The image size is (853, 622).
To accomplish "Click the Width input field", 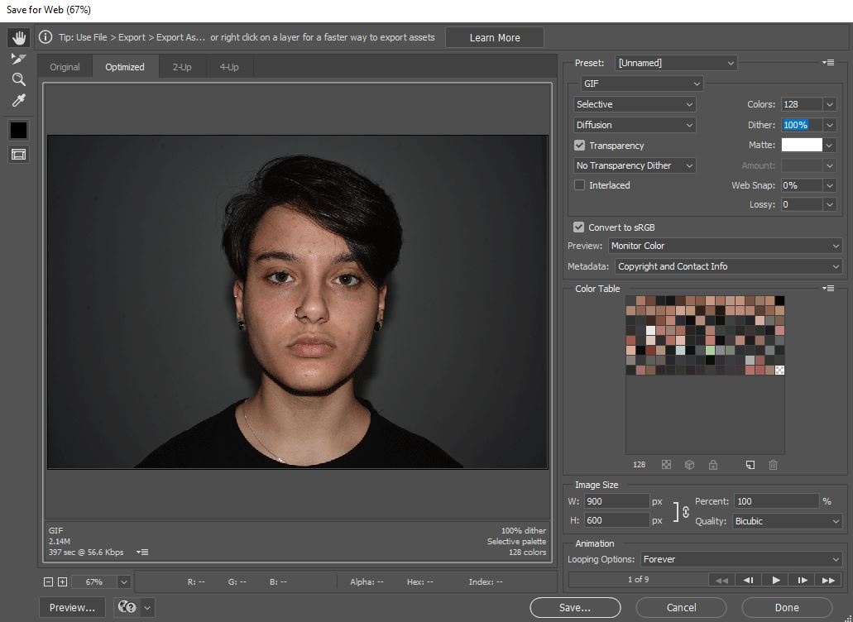I will coord(617,501).
